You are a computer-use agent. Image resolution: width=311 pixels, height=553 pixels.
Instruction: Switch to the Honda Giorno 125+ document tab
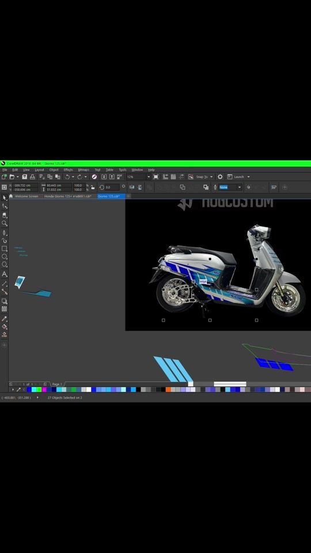[68, 196]
